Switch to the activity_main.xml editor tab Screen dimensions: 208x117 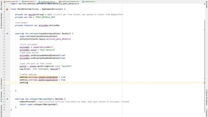[x=12, y=2]
